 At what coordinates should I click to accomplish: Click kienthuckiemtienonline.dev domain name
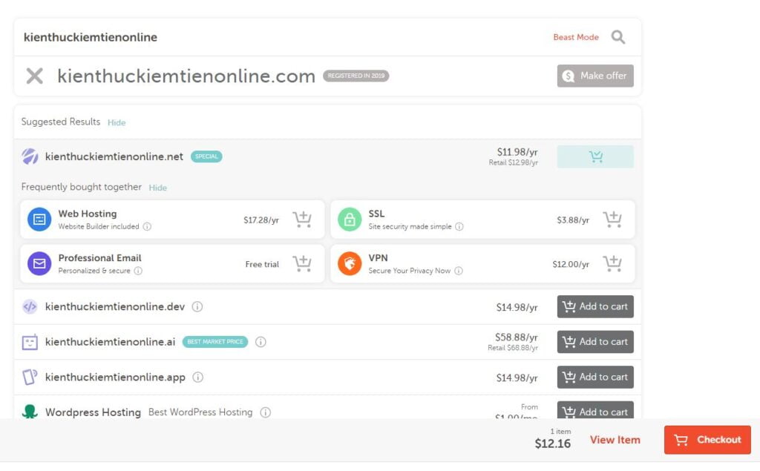point(115,307)
